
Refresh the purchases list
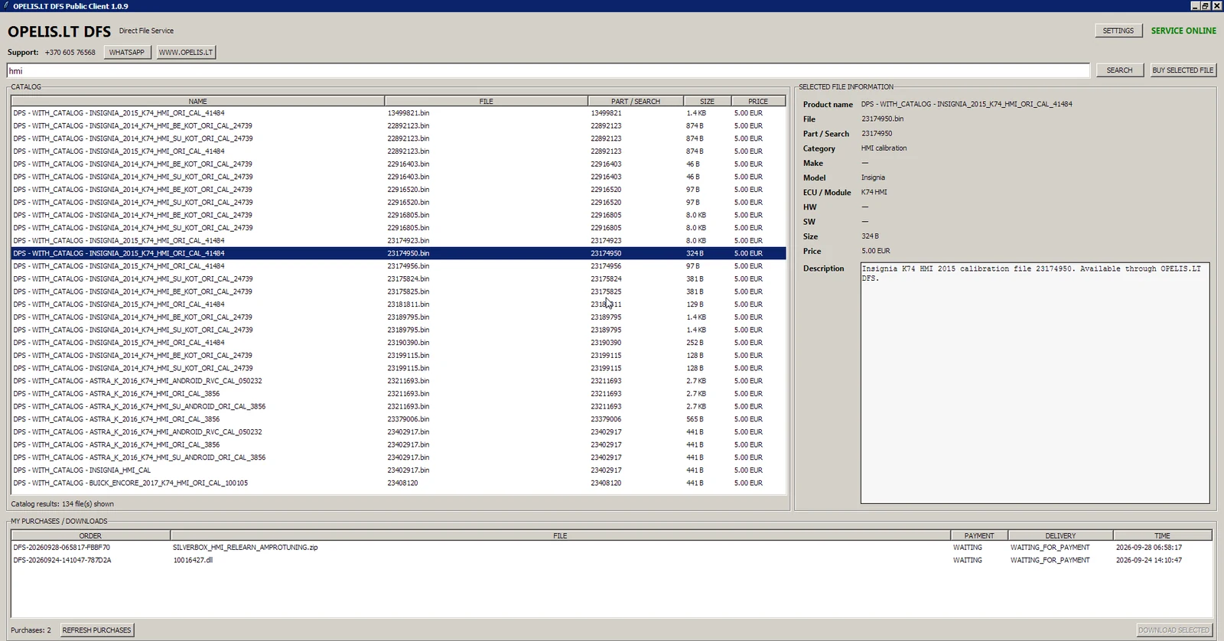(96, 630)
